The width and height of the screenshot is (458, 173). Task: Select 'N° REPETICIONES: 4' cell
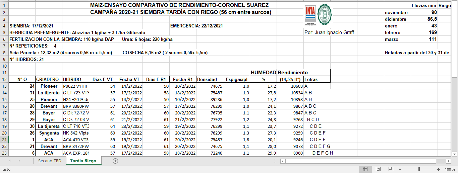(x=33, y=46)
